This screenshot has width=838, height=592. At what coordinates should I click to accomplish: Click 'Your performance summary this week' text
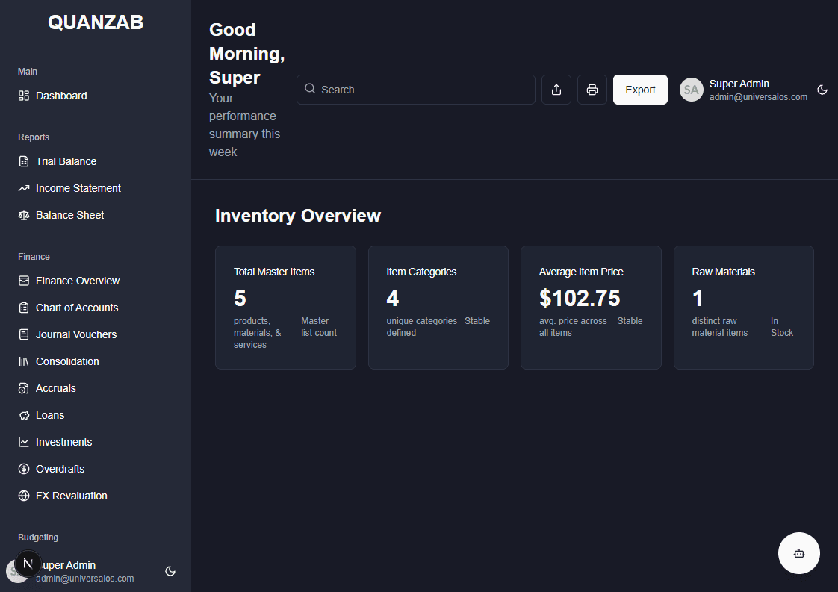click(x=244, y=125)
